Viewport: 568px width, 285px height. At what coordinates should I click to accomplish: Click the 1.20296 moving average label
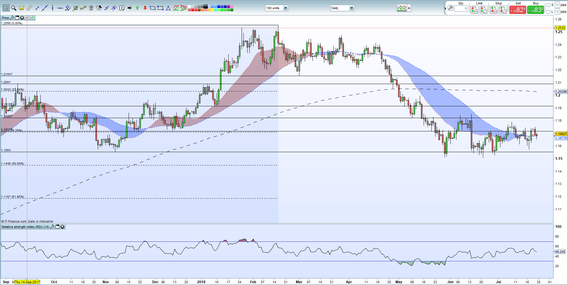[561, 91]
